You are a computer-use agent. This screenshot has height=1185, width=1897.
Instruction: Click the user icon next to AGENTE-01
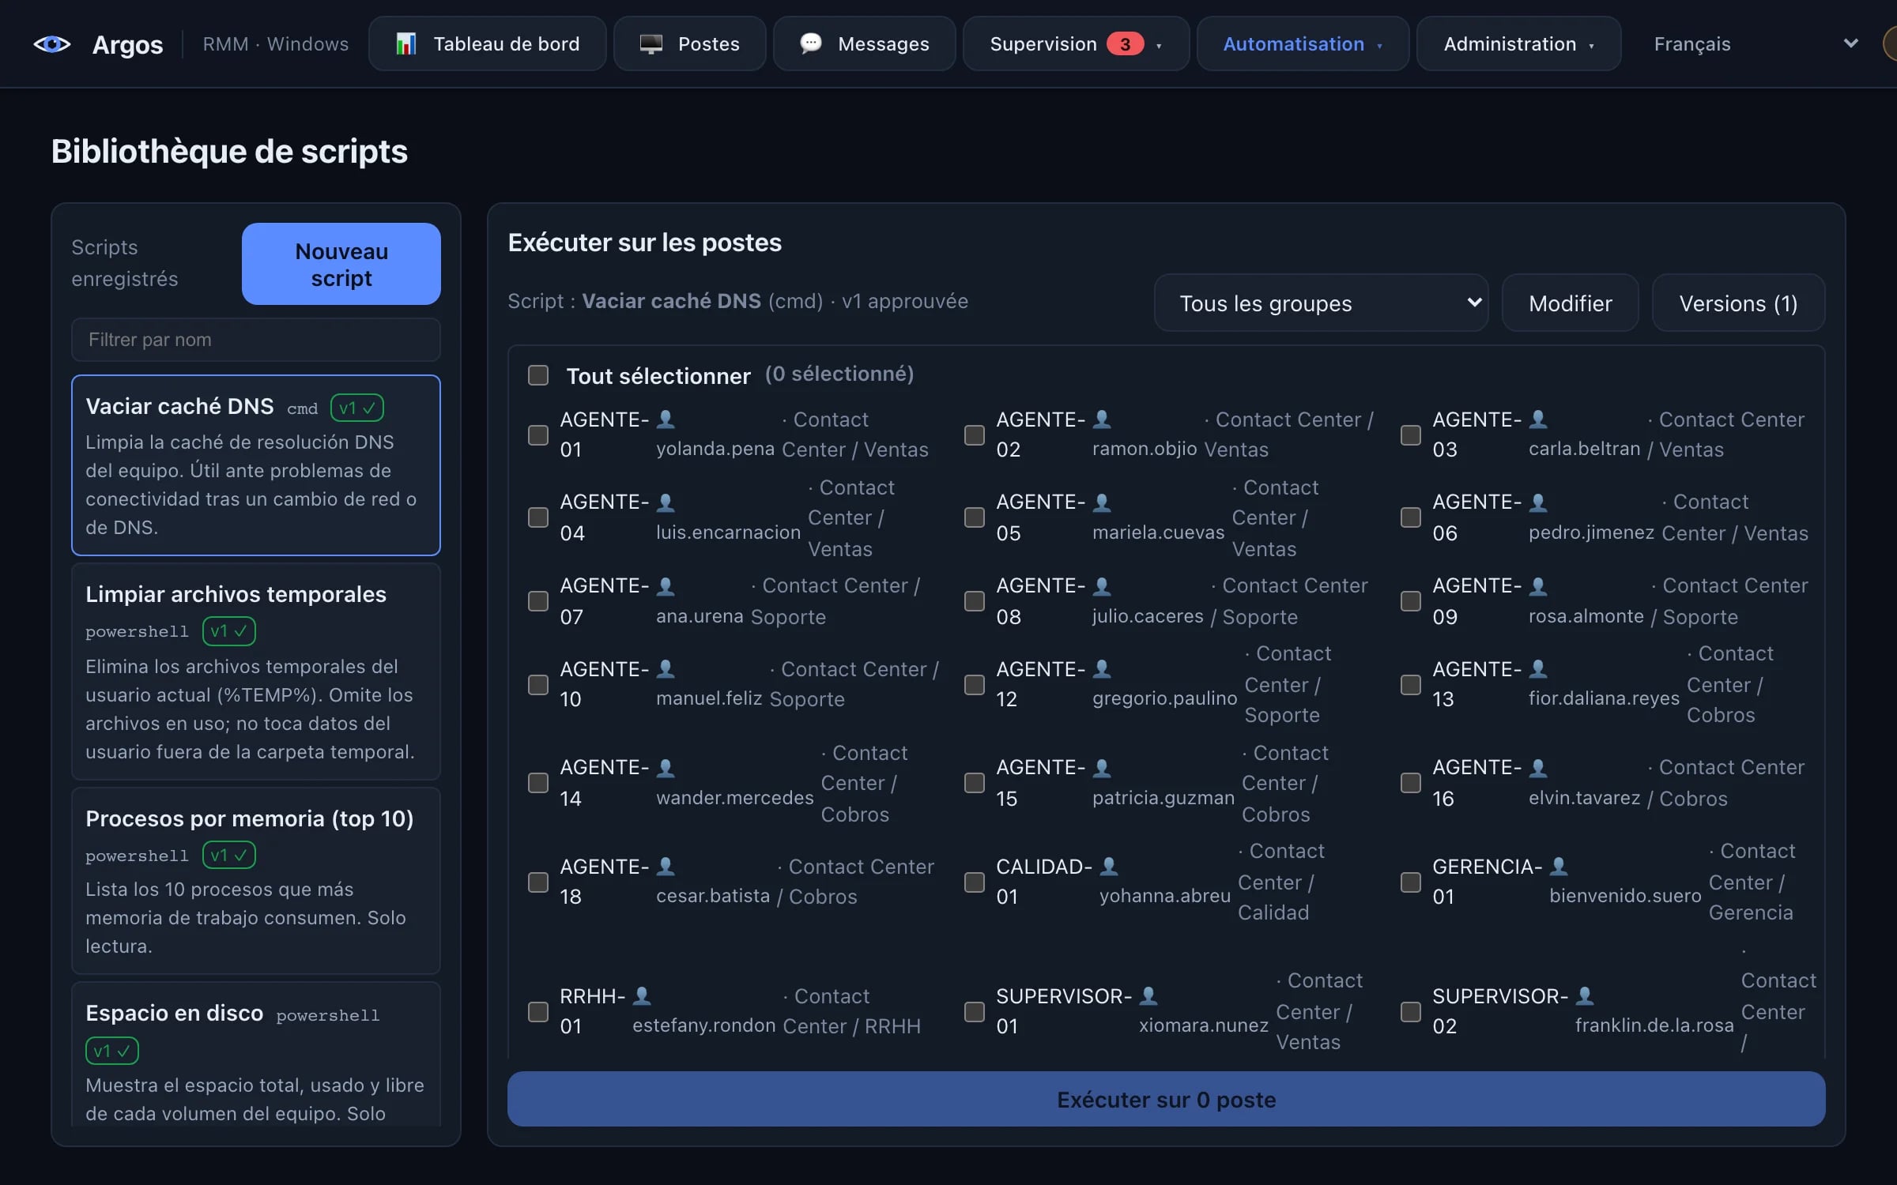coord(666,419)
